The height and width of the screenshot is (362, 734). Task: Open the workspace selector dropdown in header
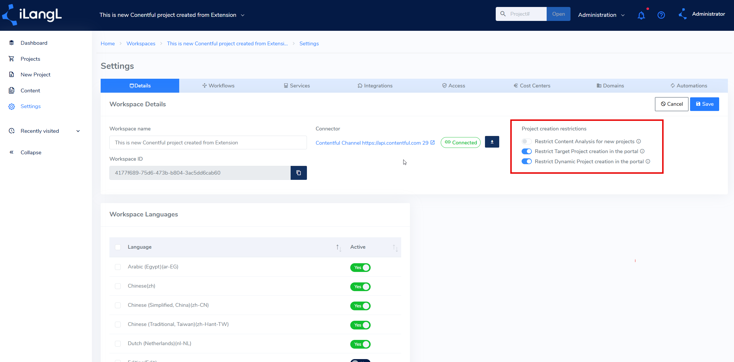tap(172, 15)
